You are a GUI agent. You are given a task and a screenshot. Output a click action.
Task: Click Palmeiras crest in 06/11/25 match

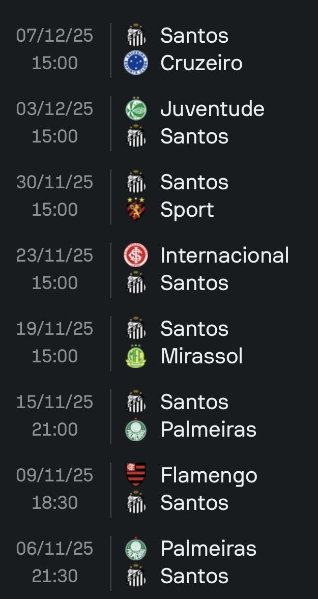pos(135,549)
